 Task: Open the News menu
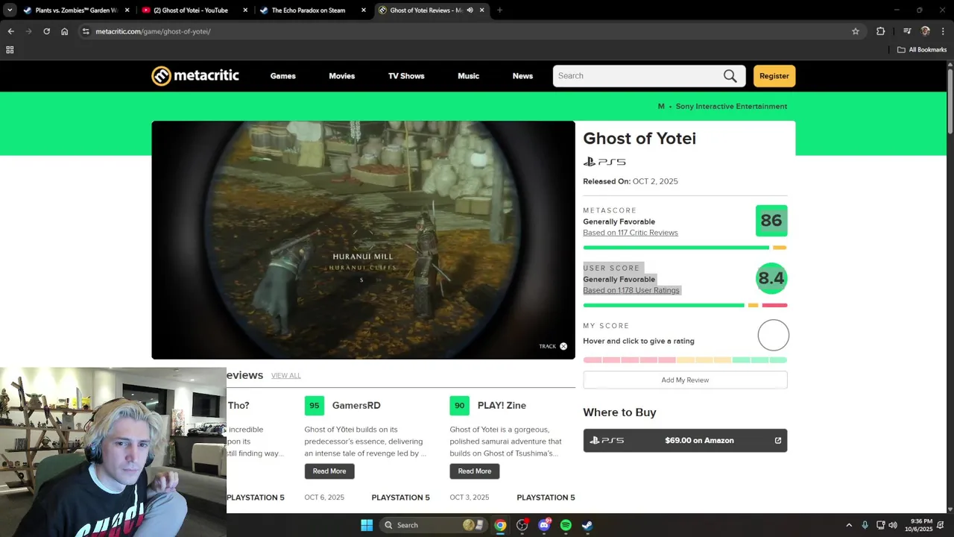coord(522,76)
